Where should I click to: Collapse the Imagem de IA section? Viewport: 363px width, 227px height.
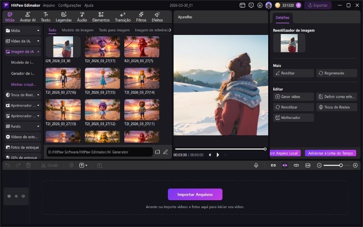pos(38,52)
